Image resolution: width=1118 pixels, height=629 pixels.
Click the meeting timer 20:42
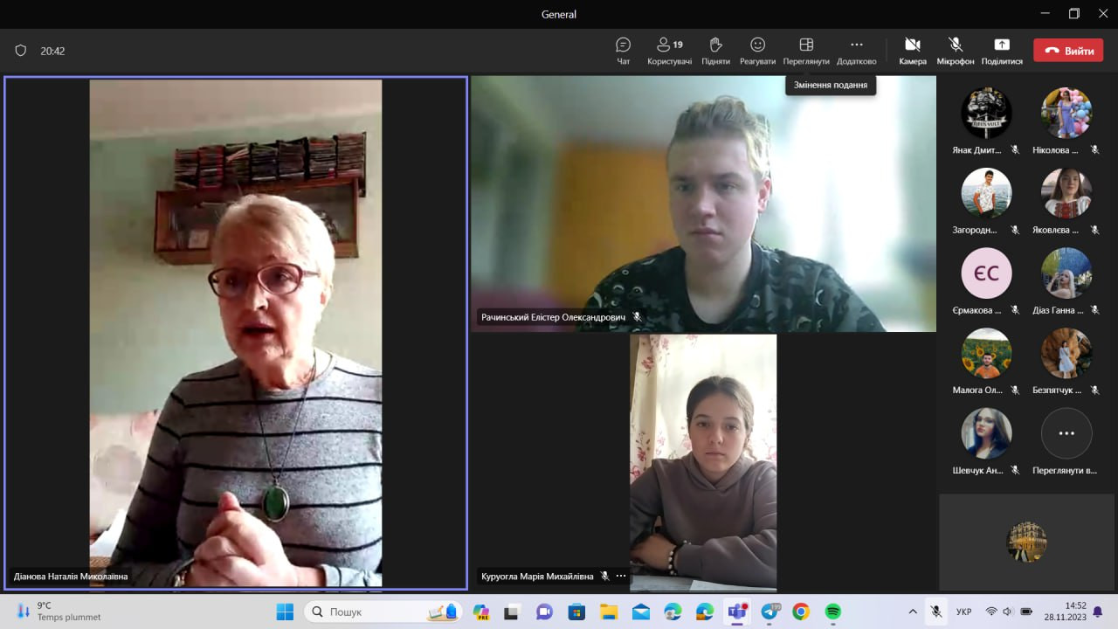(x=52, y=52)
